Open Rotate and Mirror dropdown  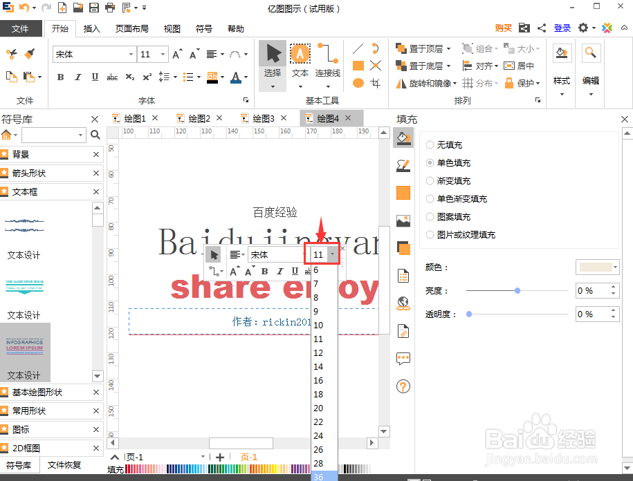pyautogui.click(x=455, y=83)
